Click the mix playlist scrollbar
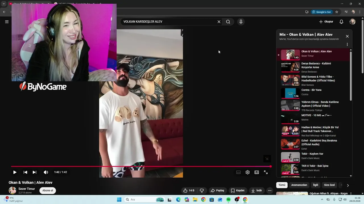The width and height of the screenshot is (364, 204). click(x=351, y=76)
